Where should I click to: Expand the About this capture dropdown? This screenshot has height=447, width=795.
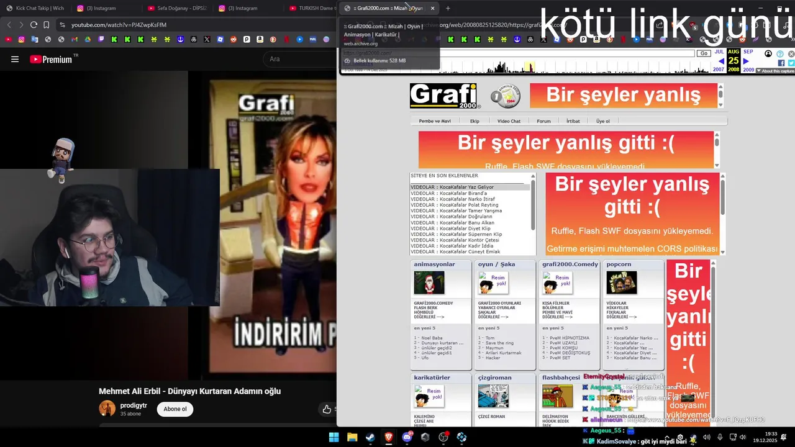[775, 71]
